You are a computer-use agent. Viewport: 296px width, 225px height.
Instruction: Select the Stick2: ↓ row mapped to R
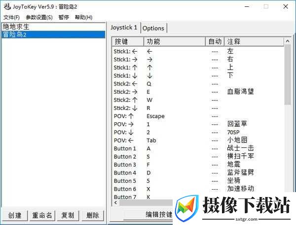[198, 108]
